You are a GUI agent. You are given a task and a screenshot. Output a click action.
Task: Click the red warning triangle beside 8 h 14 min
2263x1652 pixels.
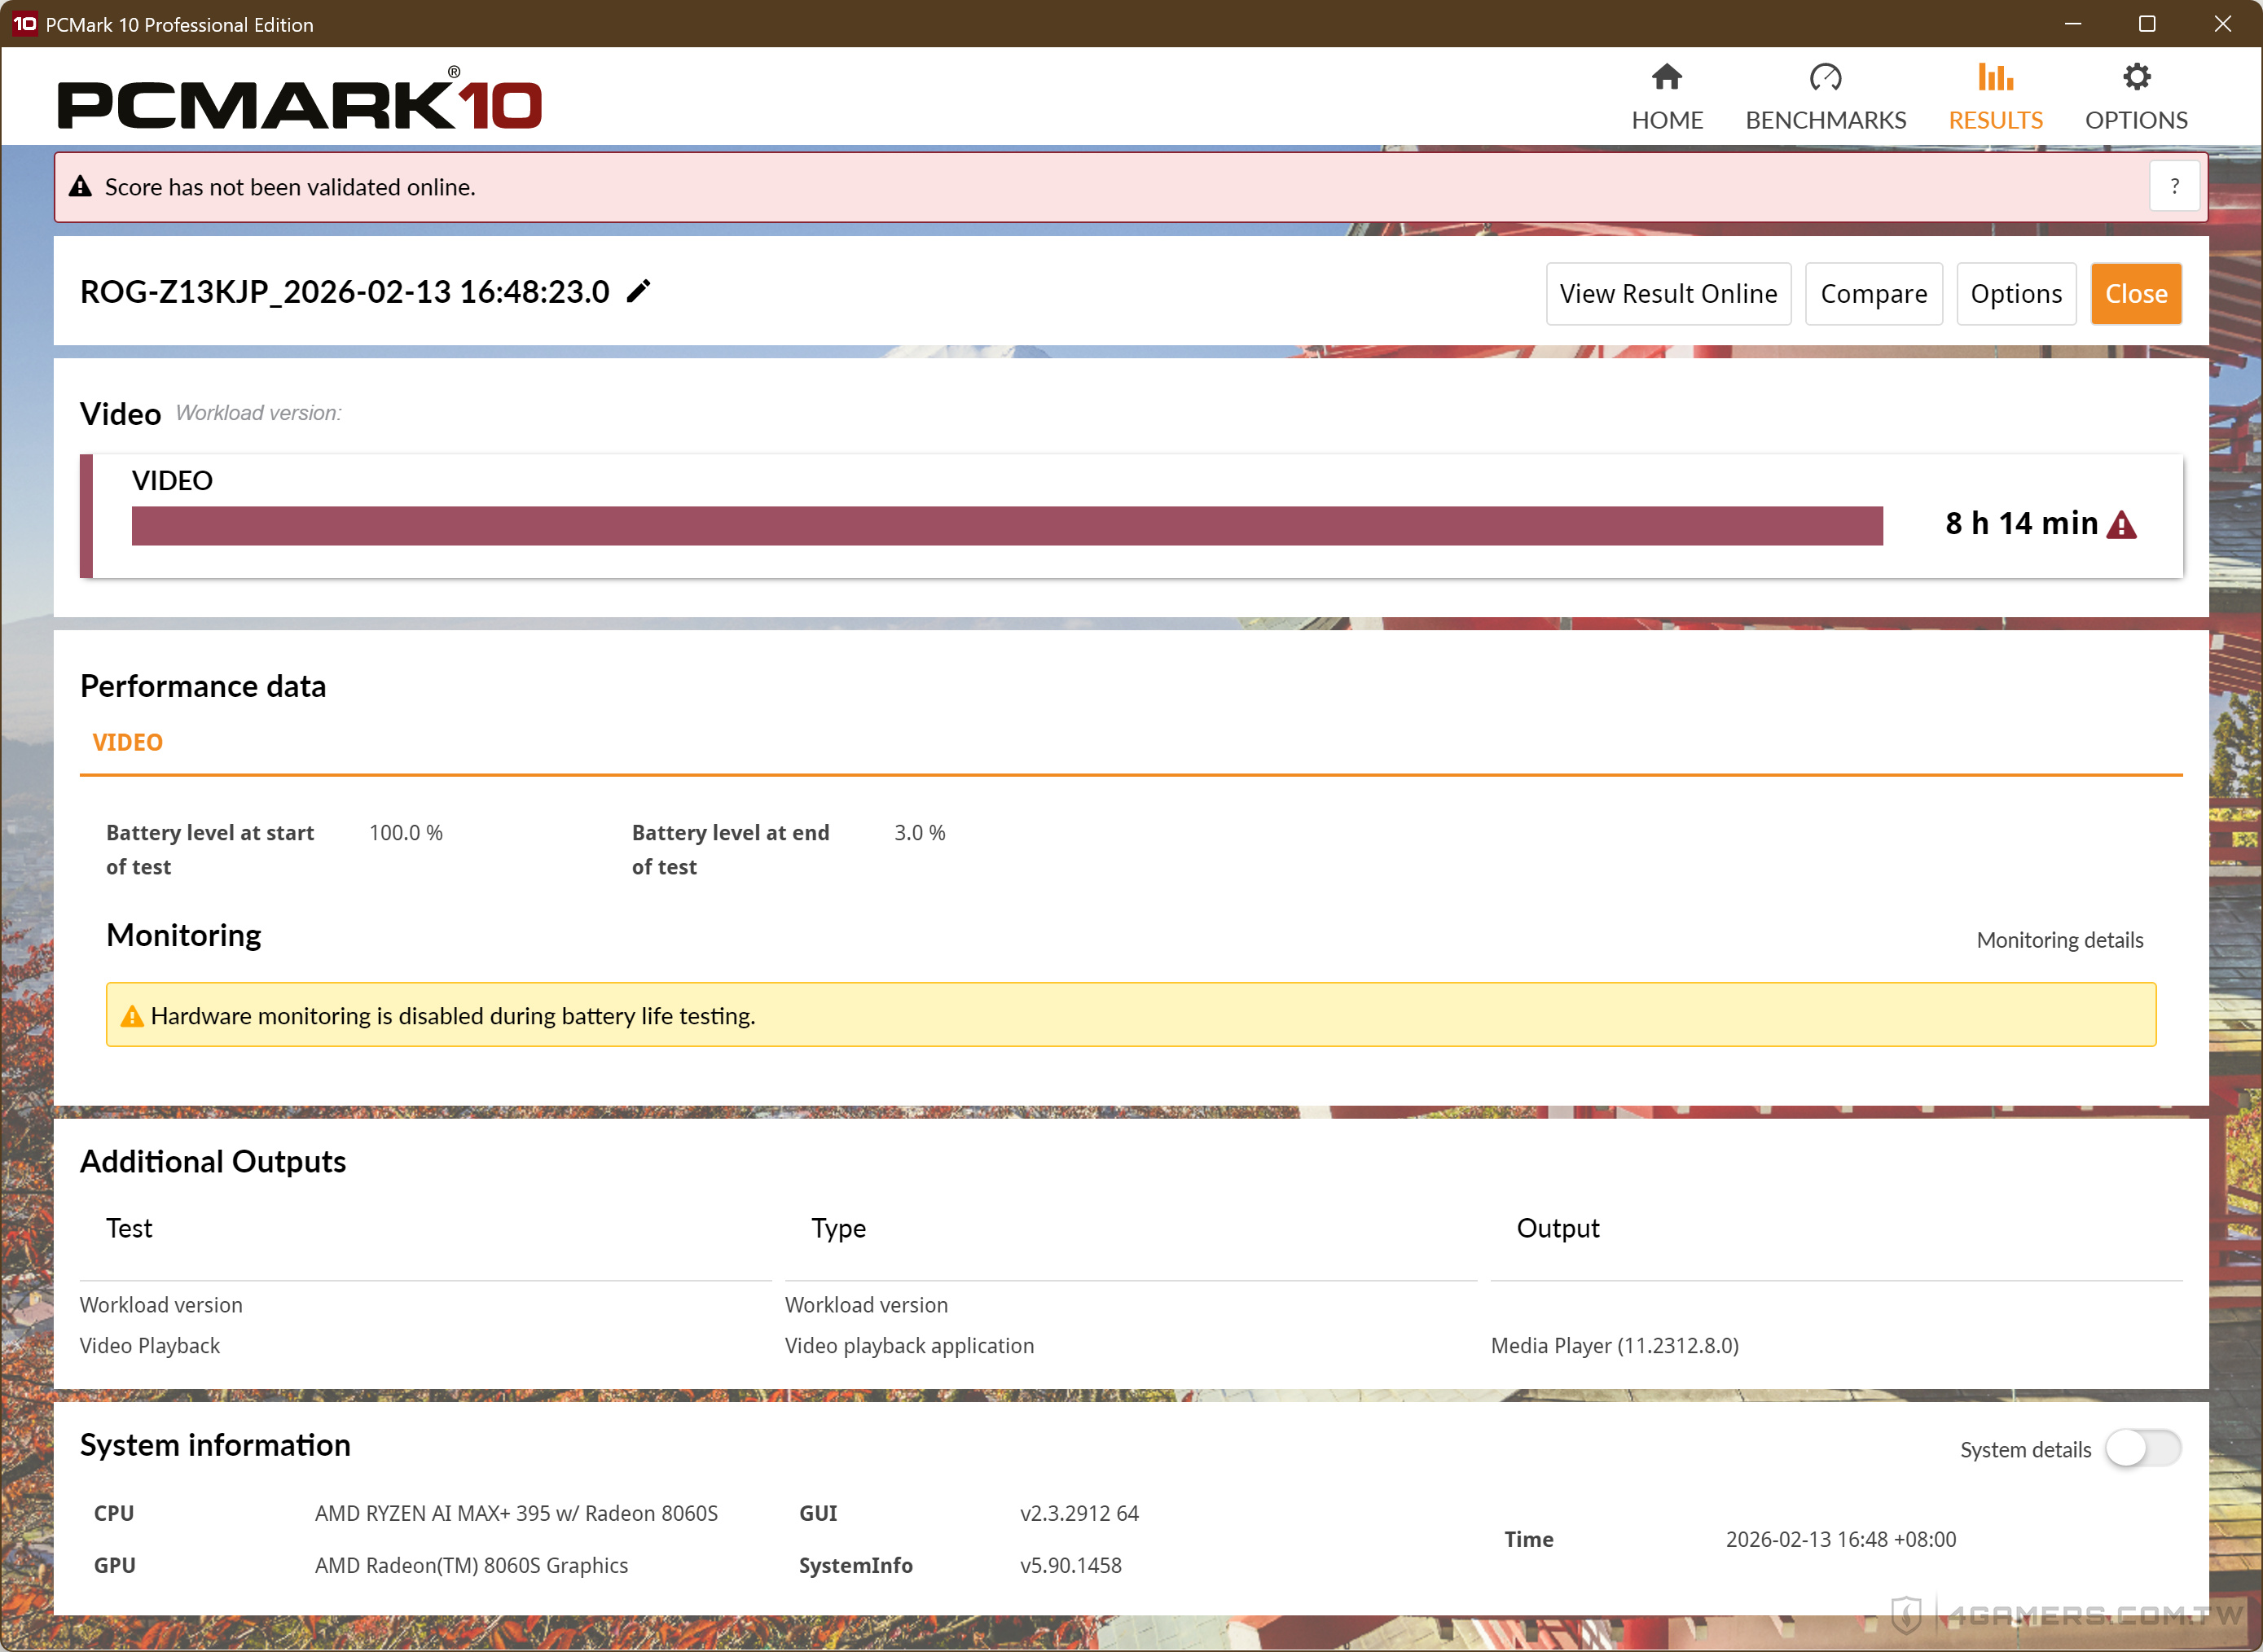tap(2121, 525)
